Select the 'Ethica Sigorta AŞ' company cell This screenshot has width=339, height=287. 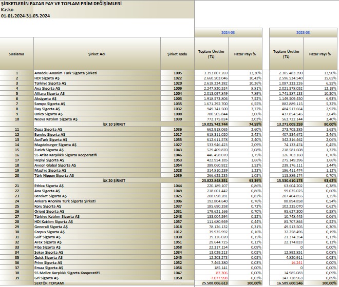97,186
